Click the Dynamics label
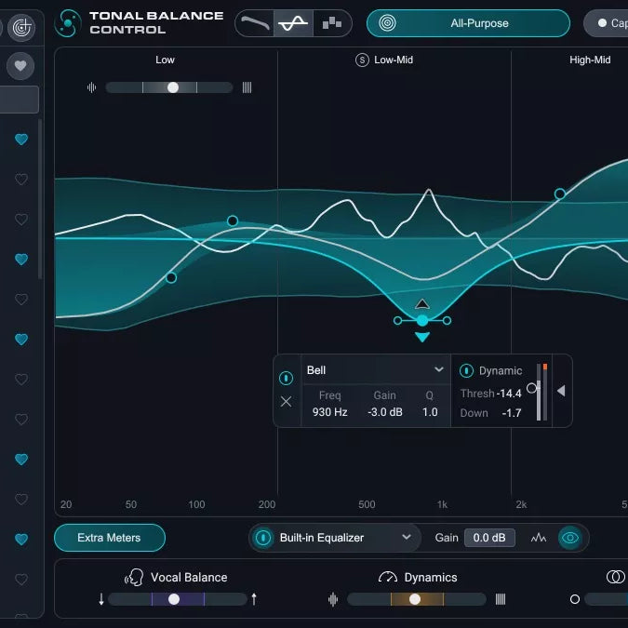 click(x=431, y=578)
